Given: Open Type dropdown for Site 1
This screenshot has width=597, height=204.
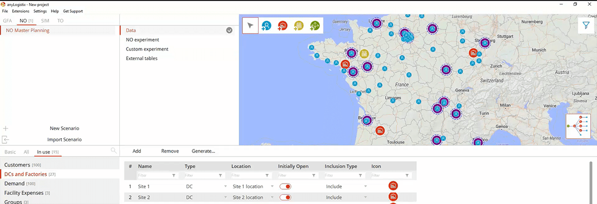Looking at the screenshot, I should pyautogui.click(x=226, y=187).
